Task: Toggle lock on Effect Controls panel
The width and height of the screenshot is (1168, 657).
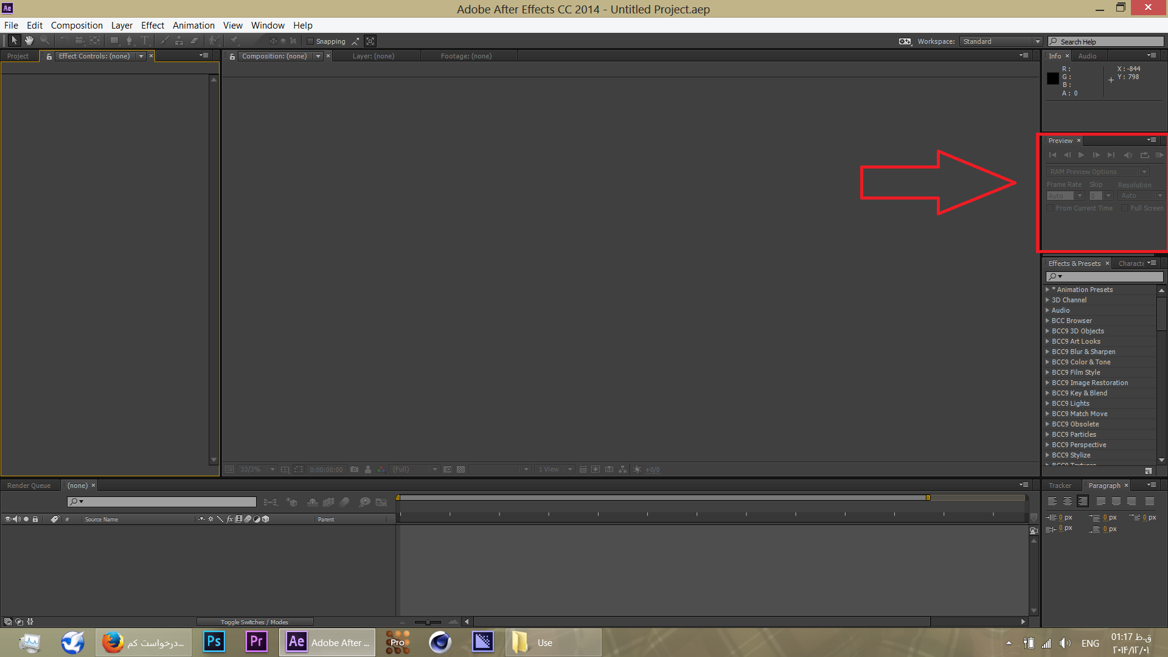Action: click(x=49, y=56)
